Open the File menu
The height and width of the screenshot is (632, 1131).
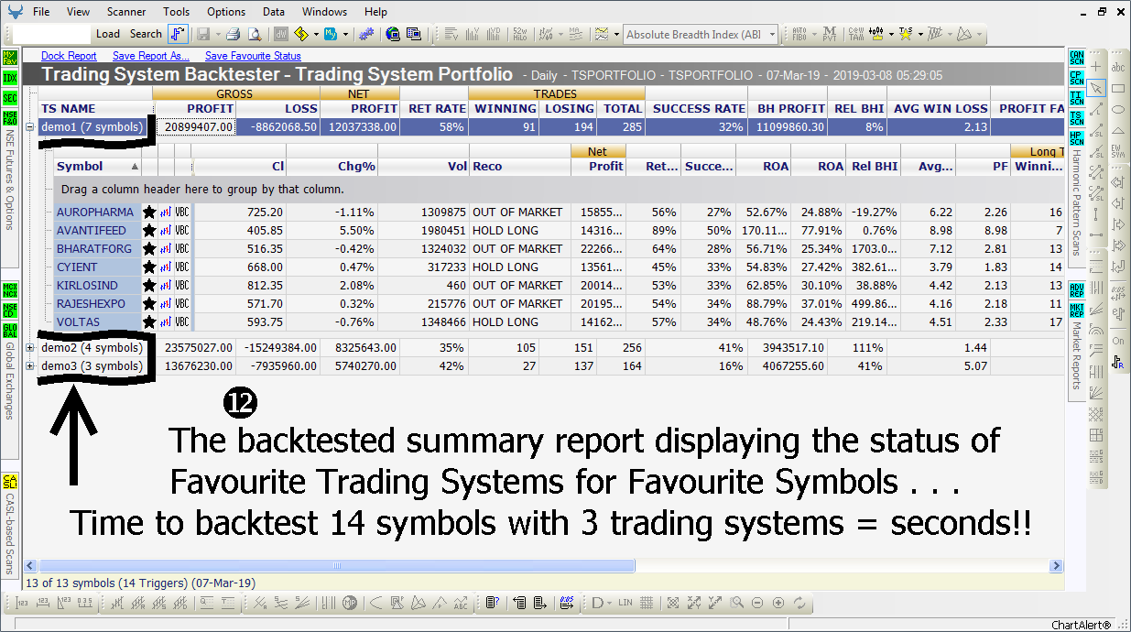(x=41, y=12)
